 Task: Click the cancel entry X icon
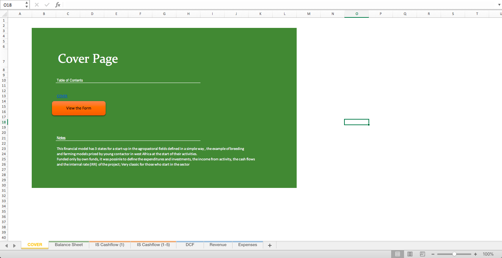[x=37, y=5]
